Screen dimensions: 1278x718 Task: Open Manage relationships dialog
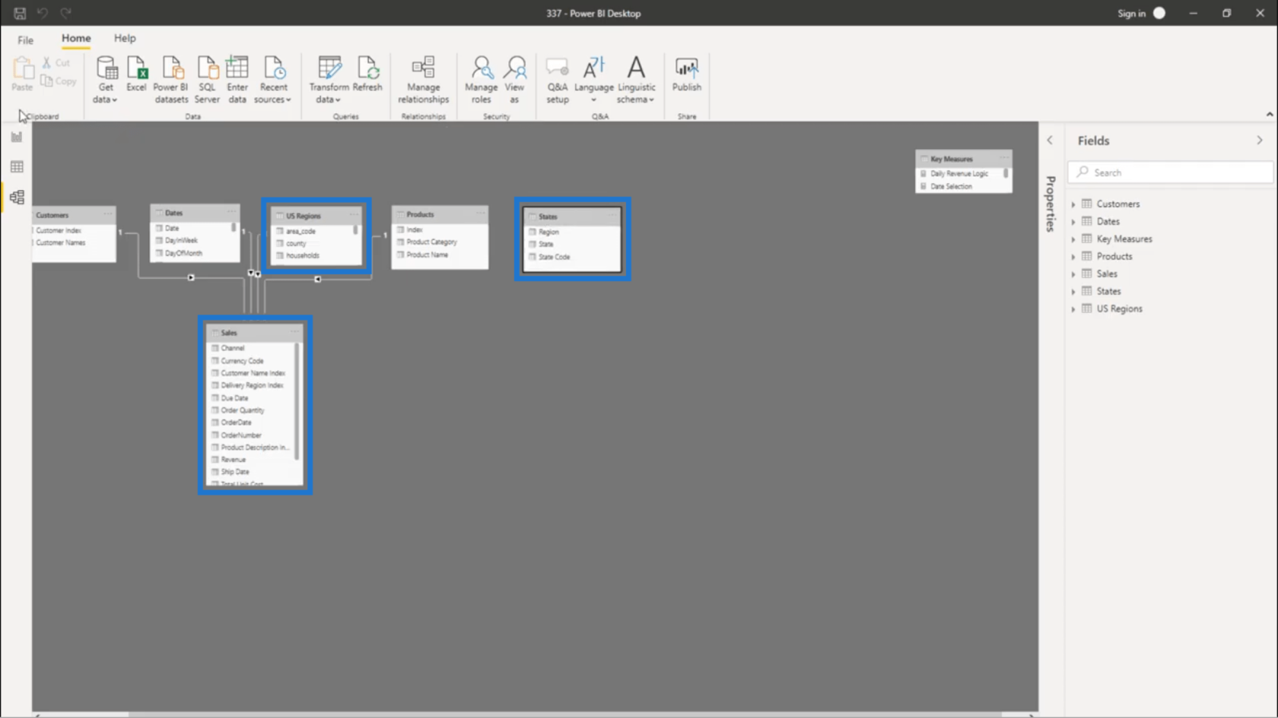click(423, 80)
